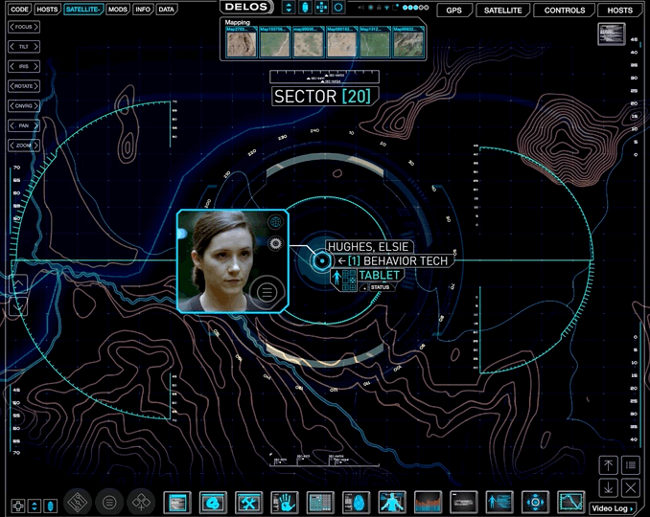Click the up-down arrows icon beside DELOS
The height and width of the screenshot is (517, 650).
pyautogui.click(x=289, y=7)
